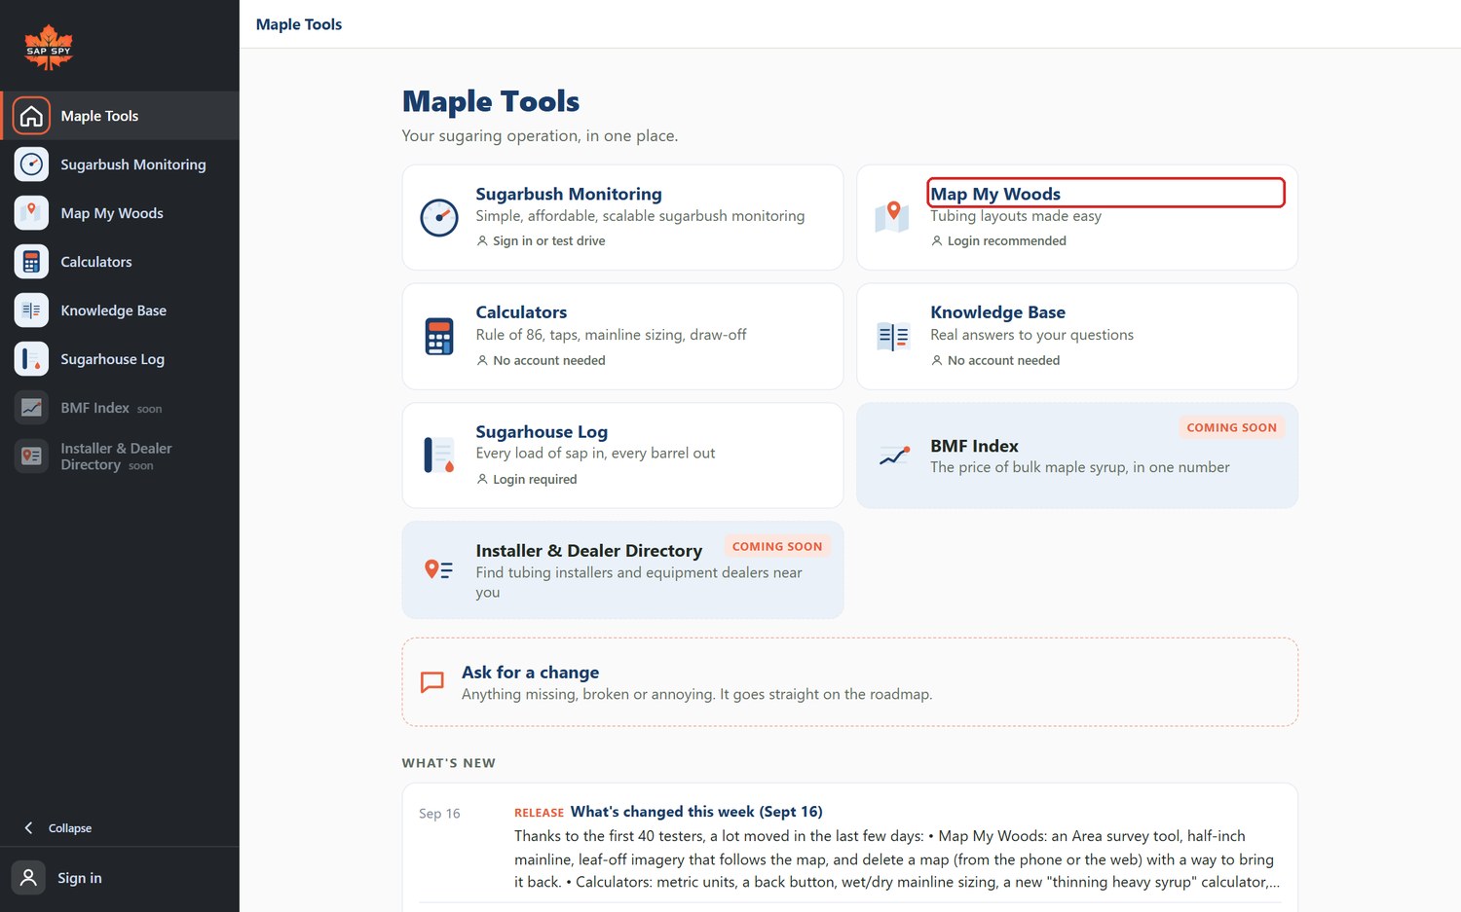
Task: Click the Maple Tools breadcrumb in top bar
Action: point(299,24)
